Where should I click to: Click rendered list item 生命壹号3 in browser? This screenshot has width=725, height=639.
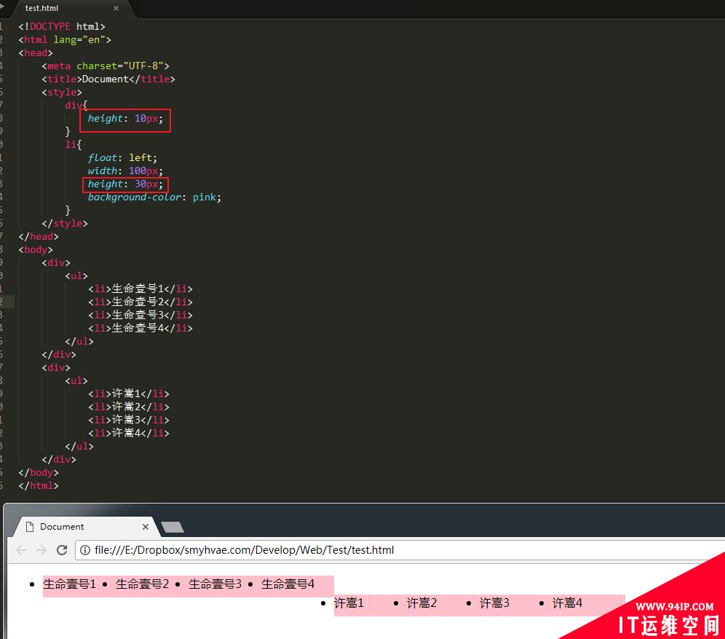[x=215, y=584]
